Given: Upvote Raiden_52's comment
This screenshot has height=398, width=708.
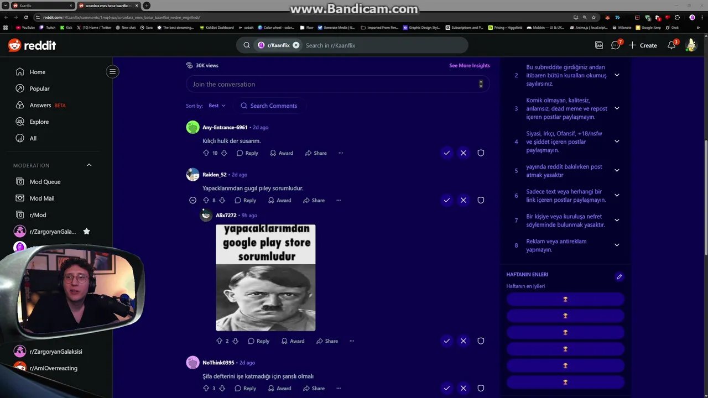Looking at the screenshot, I should pos(205,200).
